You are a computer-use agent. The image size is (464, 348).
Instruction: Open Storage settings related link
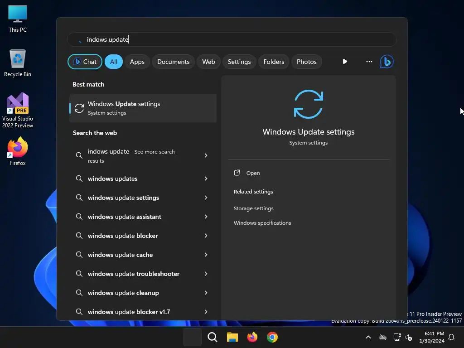coord(254,208)
